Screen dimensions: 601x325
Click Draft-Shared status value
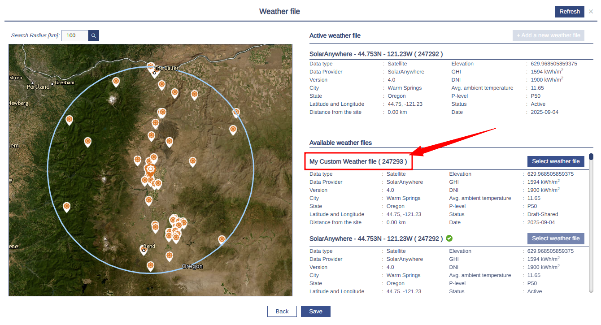click(543, 214)
